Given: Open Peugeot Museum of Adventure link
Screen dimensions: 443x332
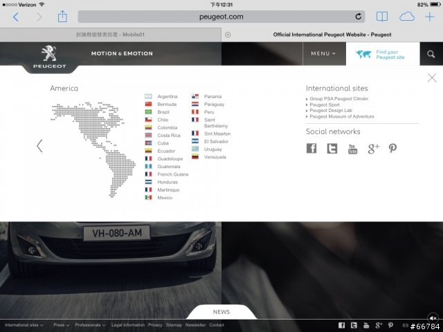Looking at the screenshot, I should [x=342, y=117].
